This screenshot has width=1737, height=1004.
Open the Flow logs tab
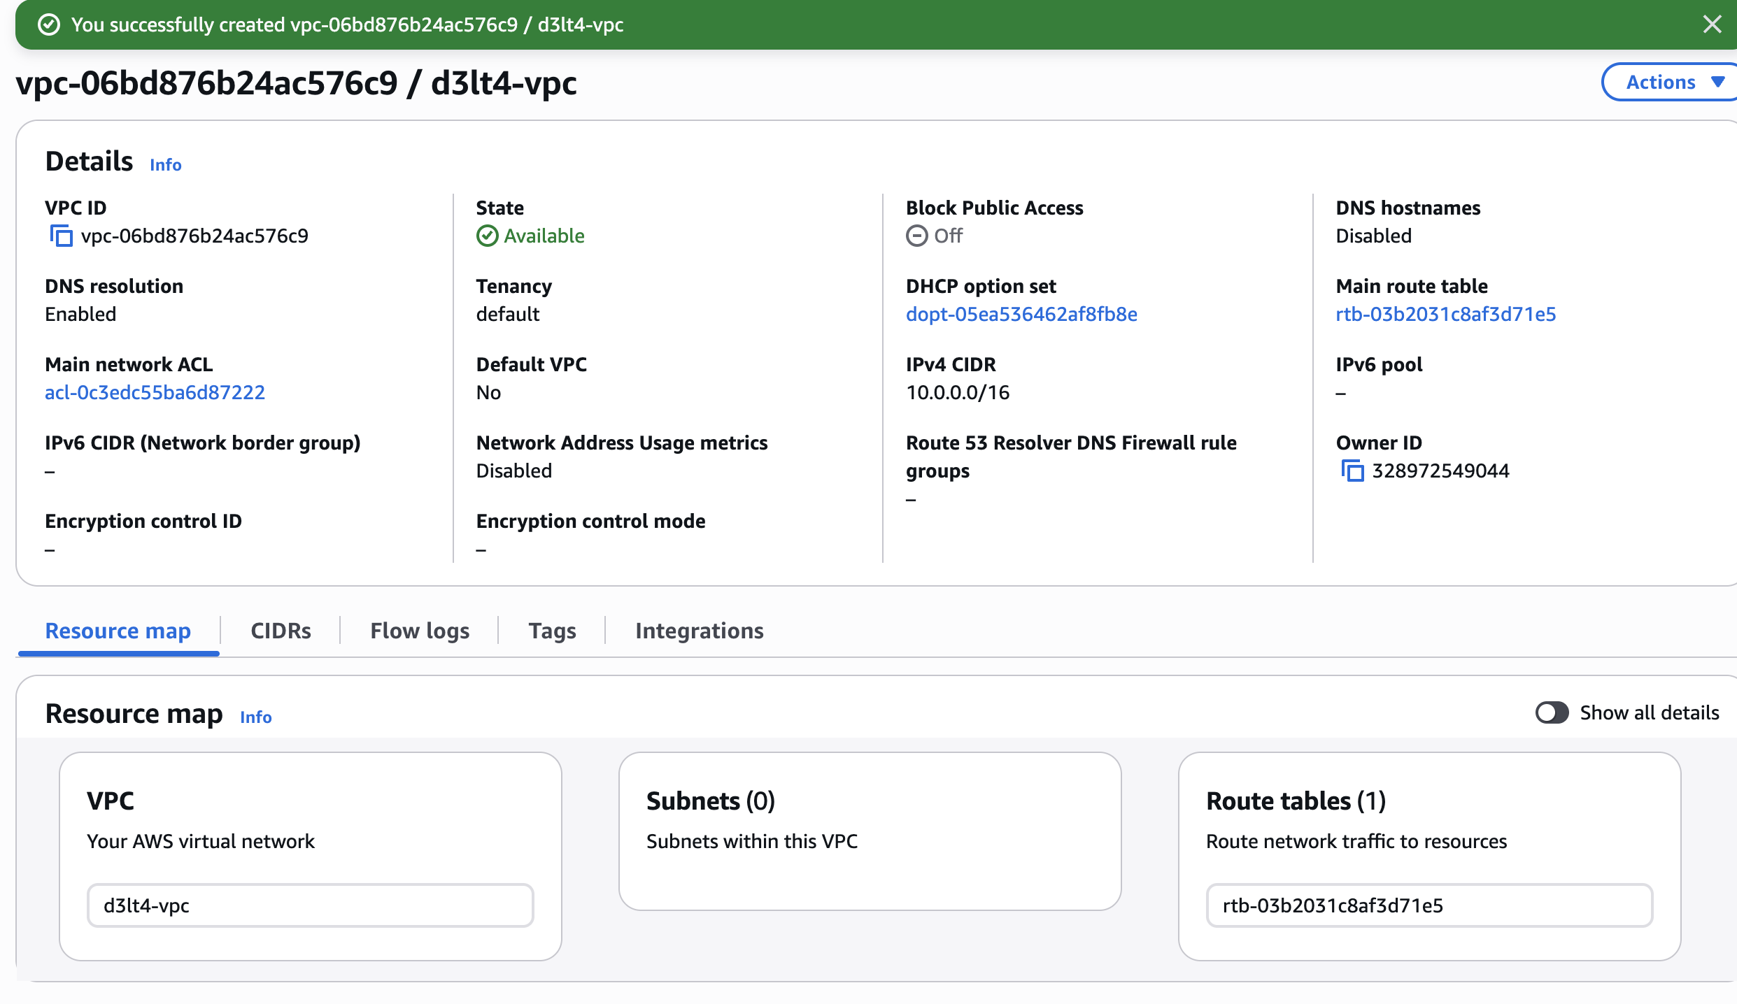pos(420,631)
